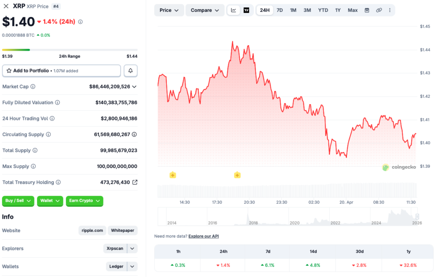Click the embed/link chart icon
Viewport: 436px width, 277px height.
(379, 10)
